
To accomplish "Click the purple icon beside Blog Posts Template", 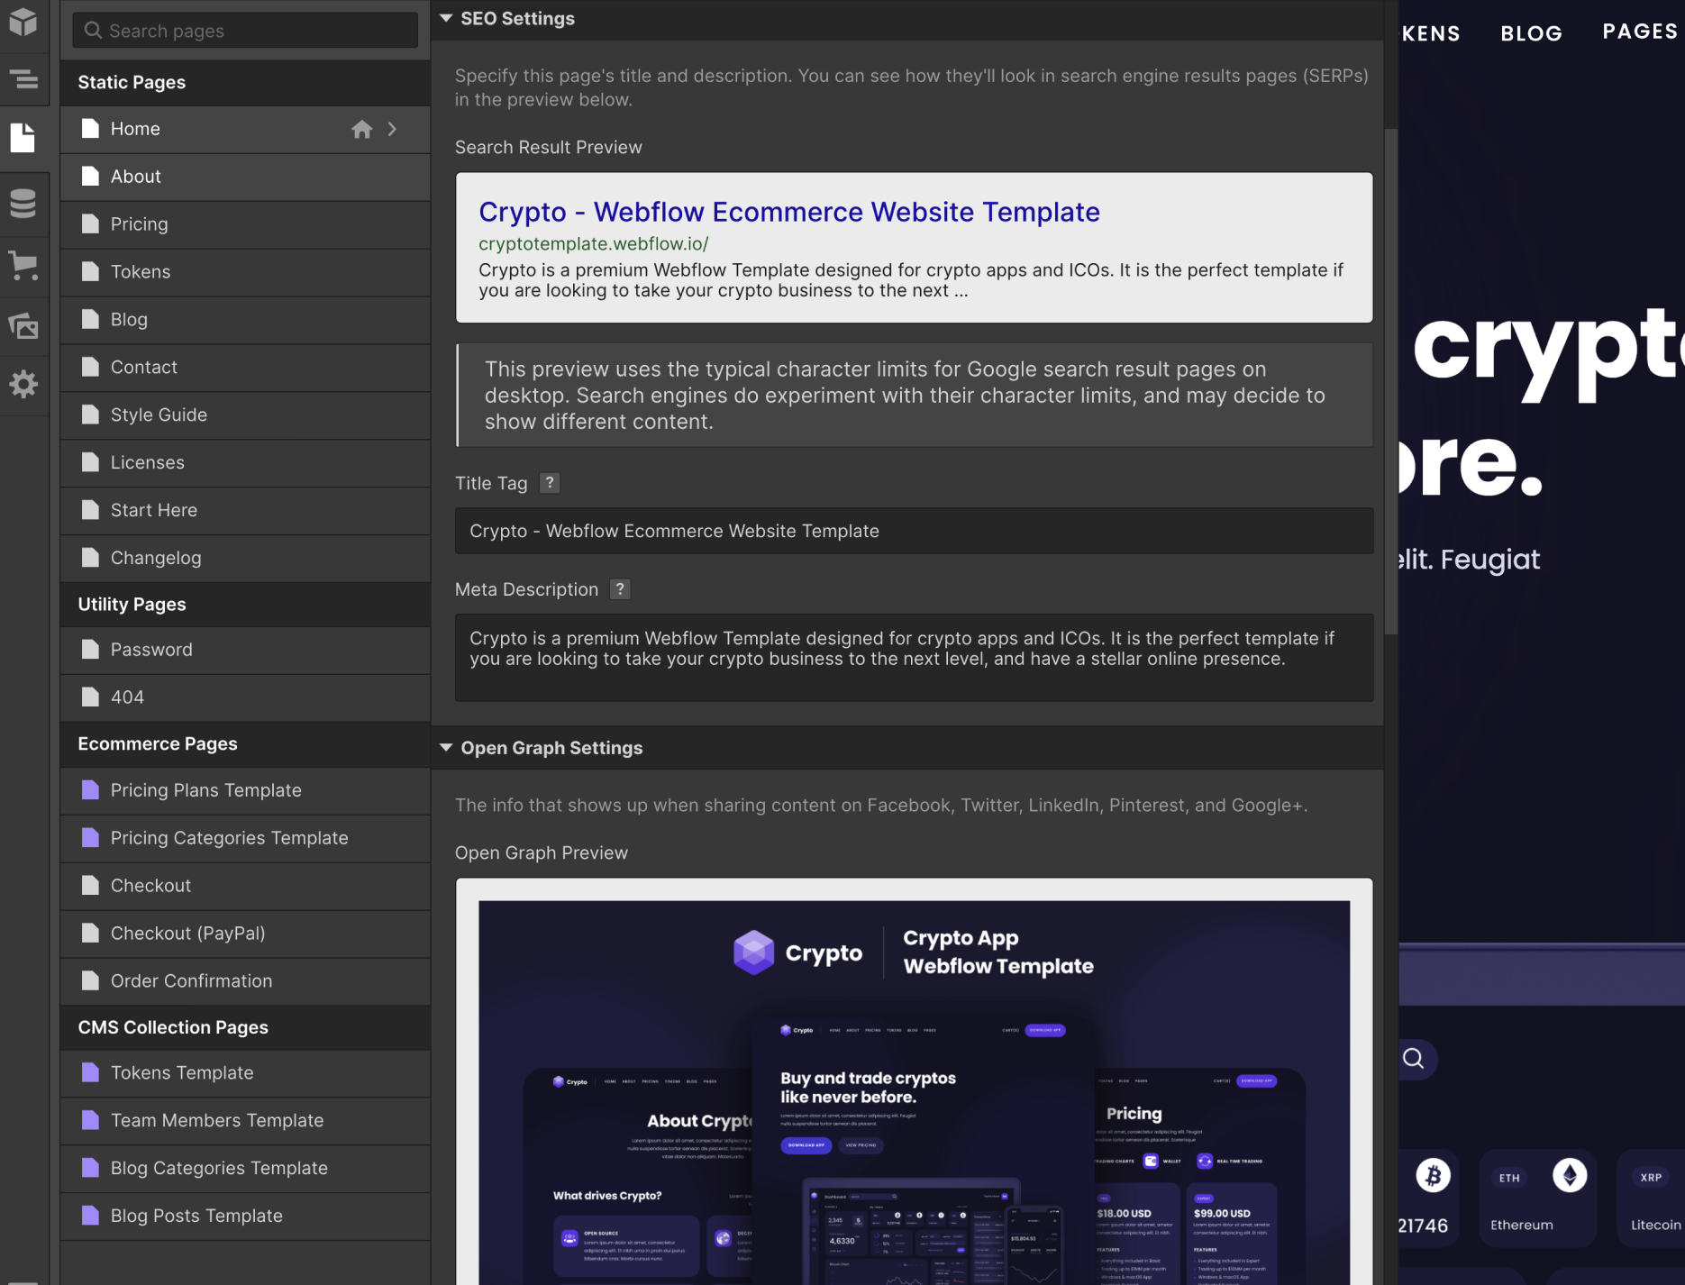I will pos(90,1216).
